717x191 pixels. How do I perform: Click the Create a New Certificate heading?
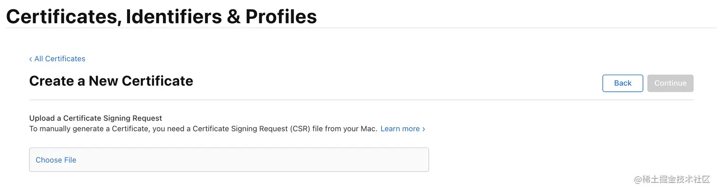click(x=111, y=81)
